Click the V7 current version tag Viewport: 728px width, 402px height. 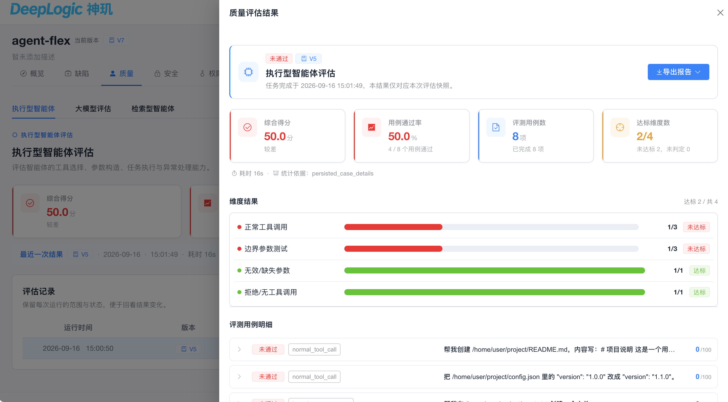pos(117,40)
